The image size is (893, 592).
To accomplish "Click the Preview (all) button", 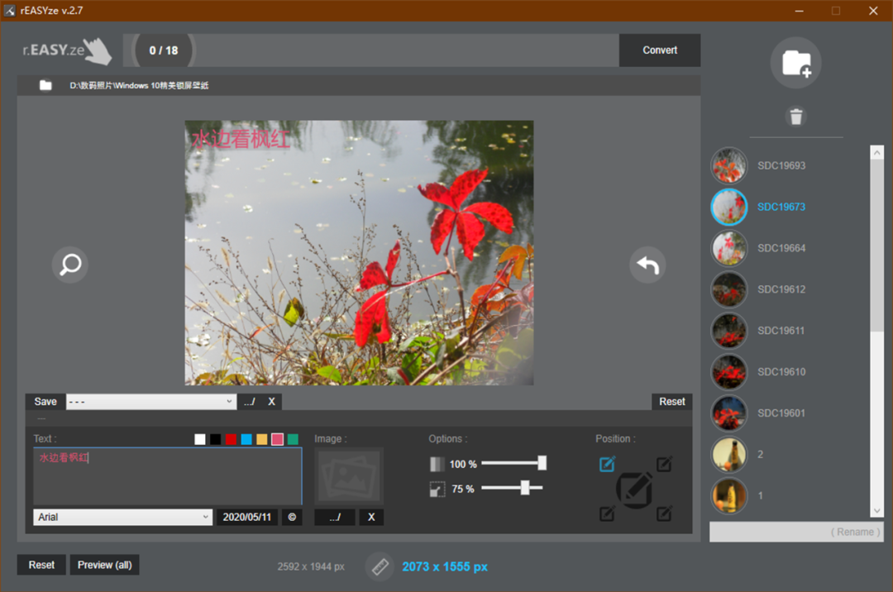I will click(x=104, y=565).
